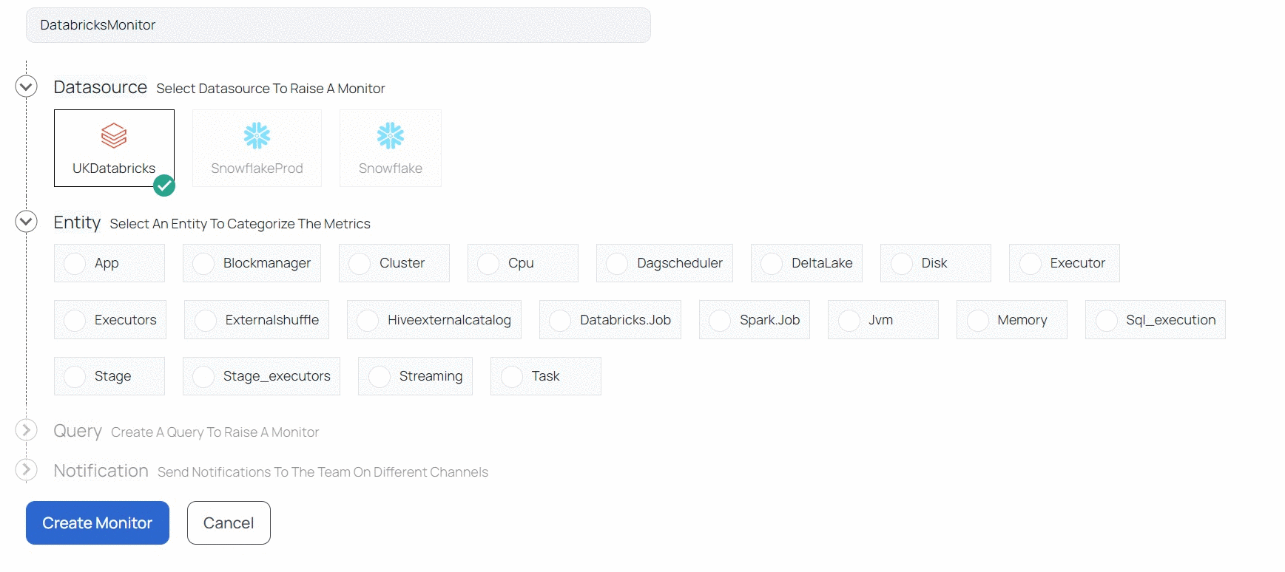The width and height of the screenshot is (1285, 572).
Task: Click the Cancel button
Action: (x=229, y=522)
